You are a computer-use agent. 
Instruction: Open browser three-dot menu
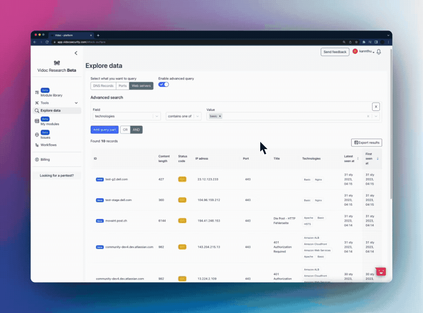389,42
